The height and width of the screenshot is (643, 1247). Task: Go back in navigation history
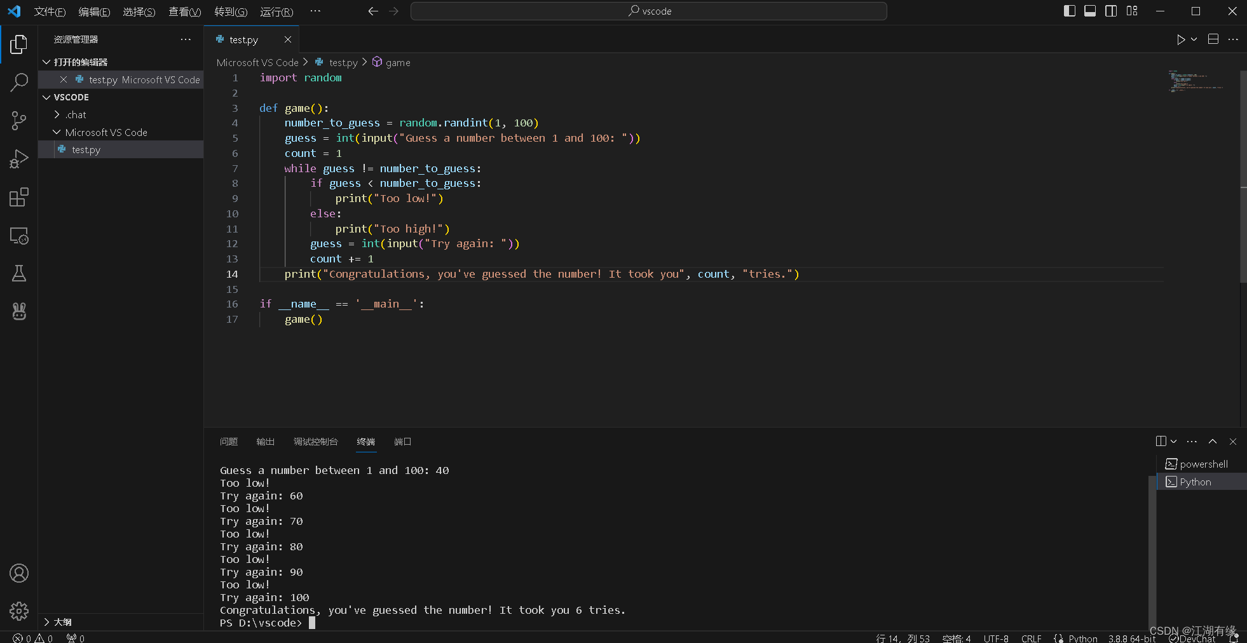coord(373,11)
